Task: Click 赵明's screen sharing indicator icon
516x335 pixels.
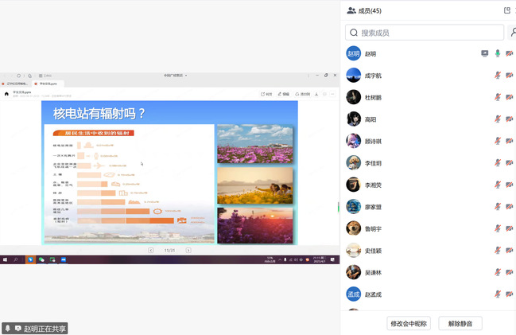Action: (x=485, y=53)
